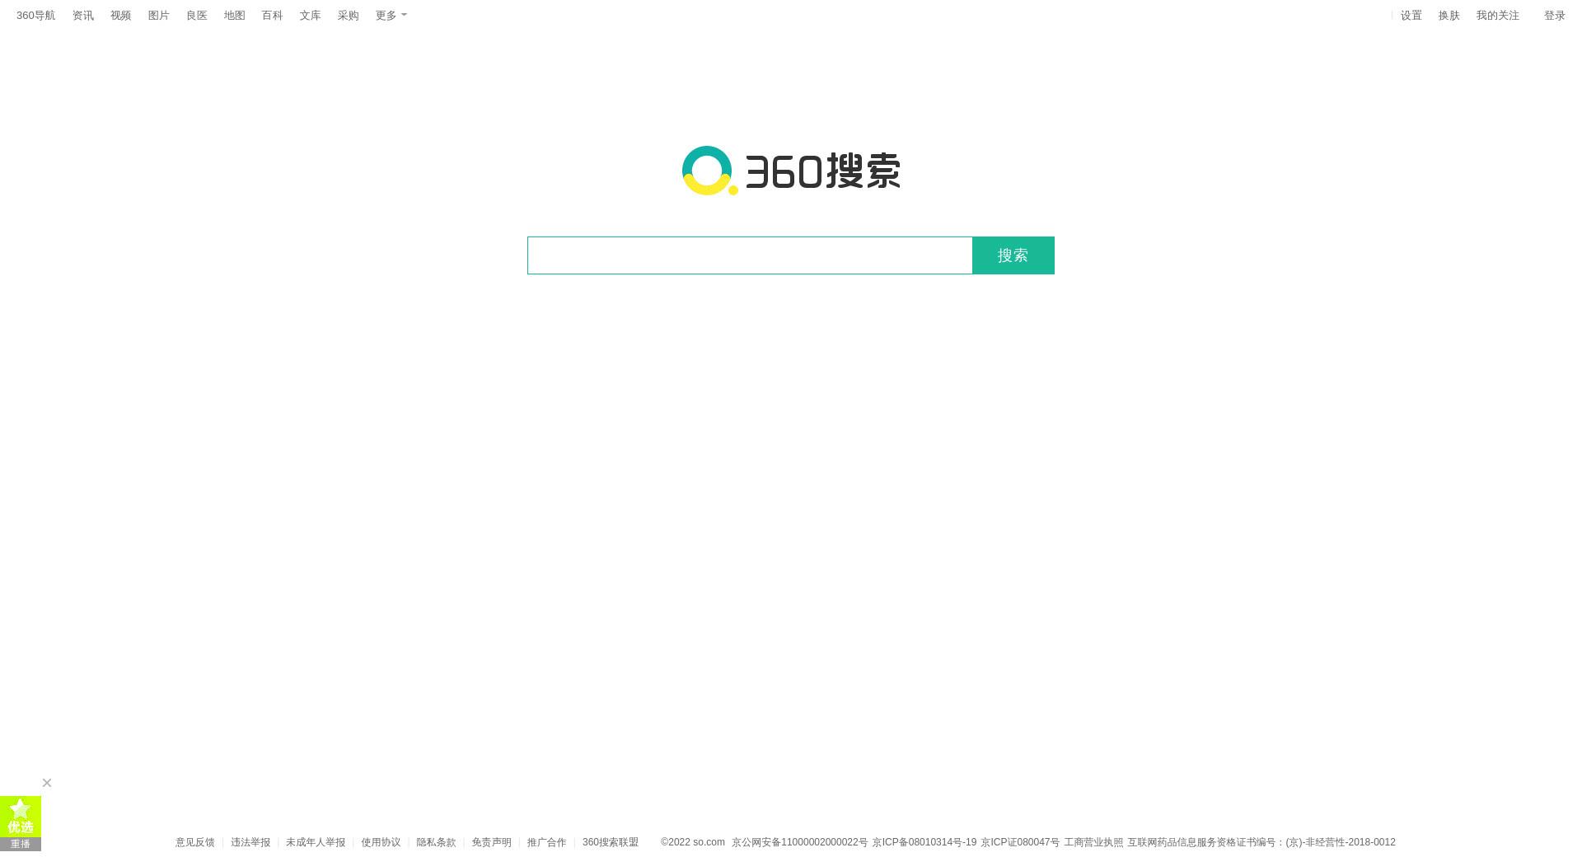1582x857 pixels.
Task: Open 未成年人举报 link
Action: [x=316, y=842]
